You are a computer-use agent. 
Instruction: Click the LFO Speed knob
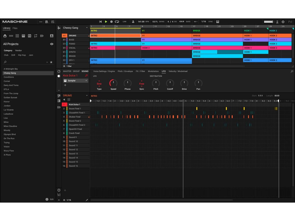pos(113,83)
